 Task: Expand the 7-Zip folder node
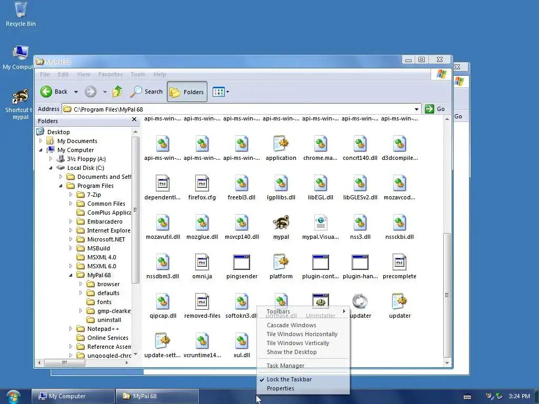(x=71, y=195)
